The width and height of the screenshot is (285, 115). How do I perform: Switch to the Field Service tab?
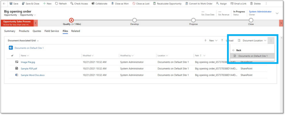[x=51, y=31]
